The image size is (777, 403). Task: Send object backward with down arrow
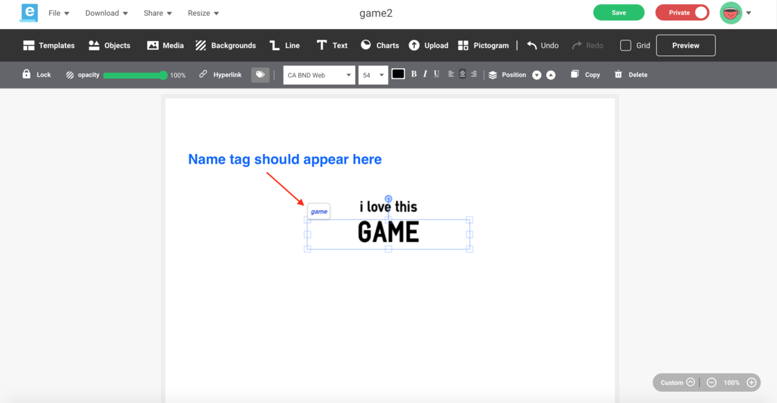pos(537,75)
